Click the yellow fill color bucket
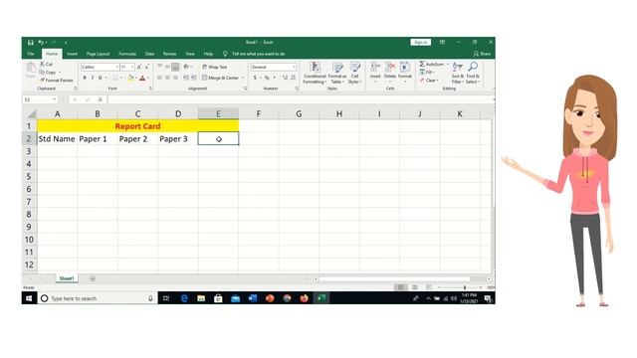The width and height of the screenshot is (637, 358). click(130, 78)
